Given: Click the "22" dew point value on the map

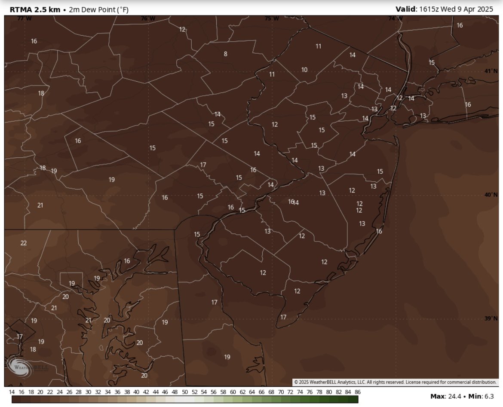Looking at the screenshot, I should coord(23,243).
